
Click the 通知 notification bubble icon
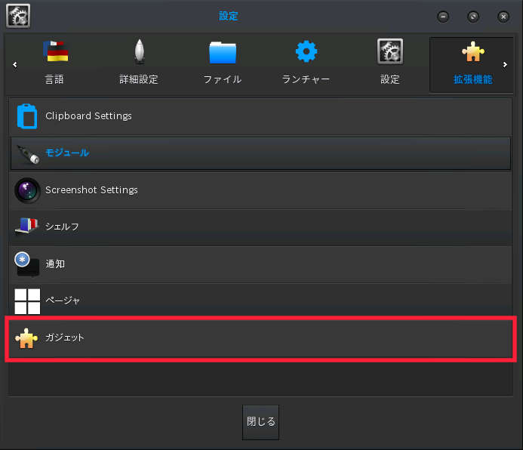pos(26,264)
